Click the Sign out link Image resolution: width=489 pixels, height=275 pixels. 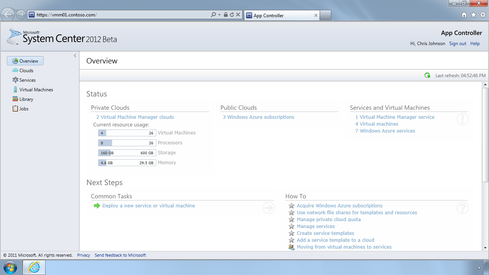(458, 44)
